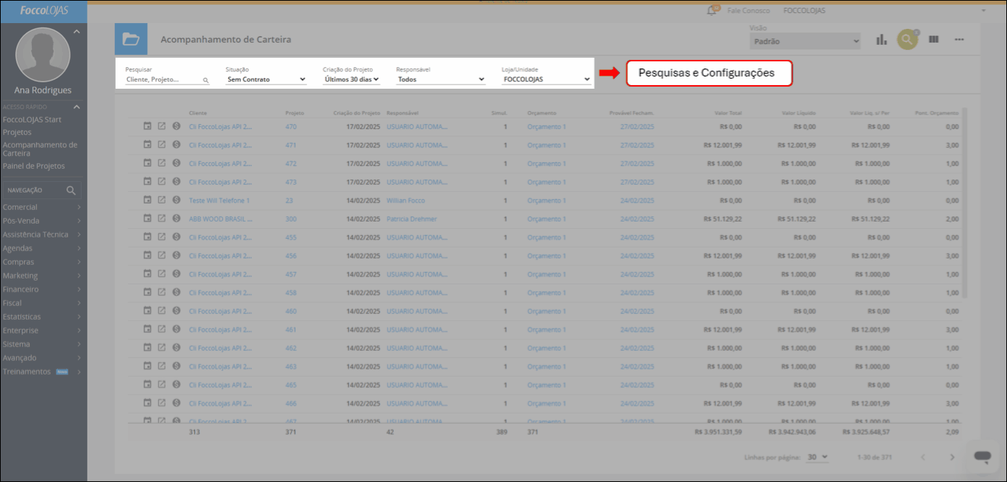Open the Criação do Projeto period dropdown
The width and height of the screenshot is (1007, 482).
352,79
